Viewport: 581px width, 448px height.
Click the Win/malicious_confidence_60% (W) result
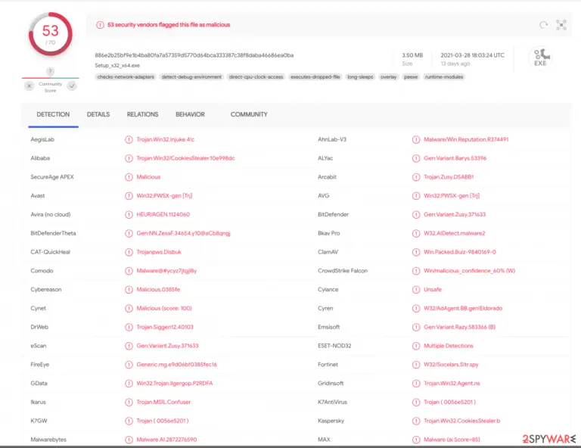pos(470,271)
